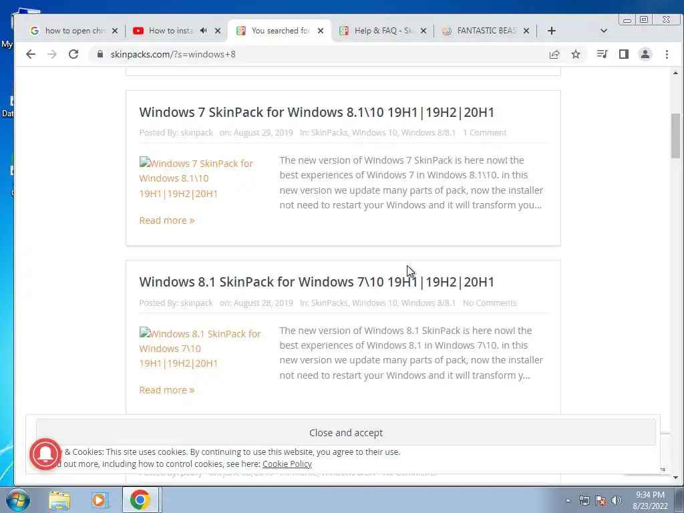Open SkinPacks category on Windows 8.1 post
Screen dimensions: 684x513
pyautogui.click(x=329, y=303)
